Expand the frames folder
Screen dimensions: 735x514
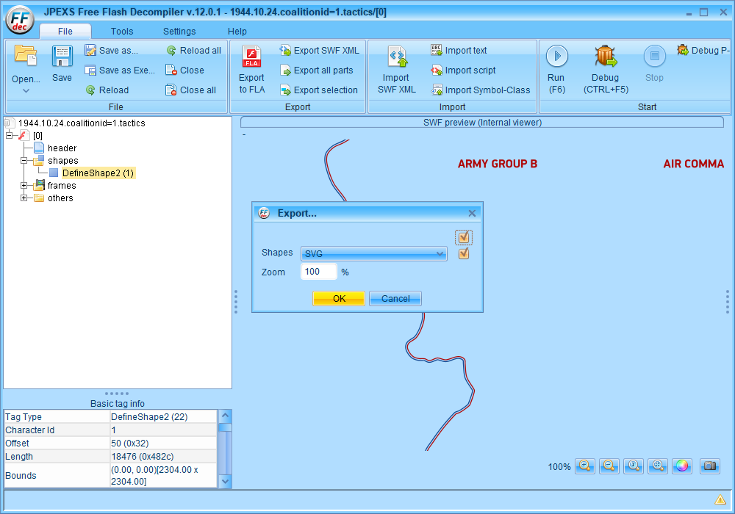click(x=24, y=185)
